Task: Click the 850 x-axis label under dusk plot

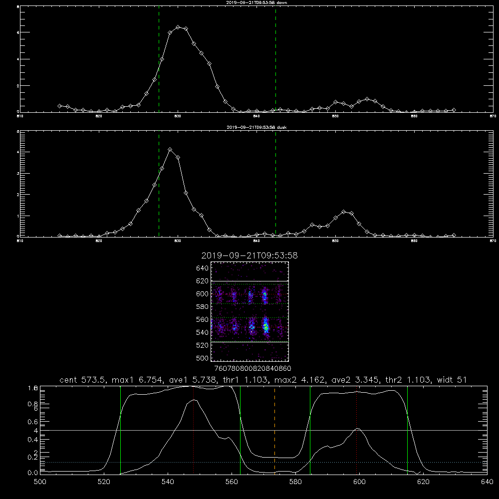Action: pos(335,241)
